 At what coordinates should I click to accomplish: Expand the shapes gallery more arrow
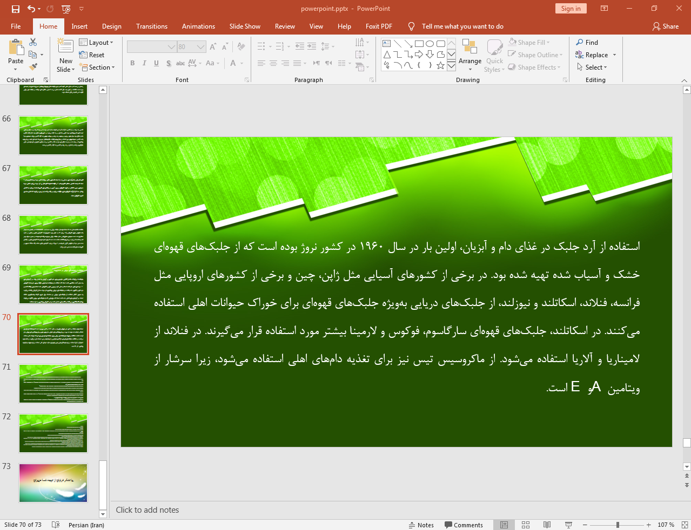pyautogui.click(x=452, y=66)
